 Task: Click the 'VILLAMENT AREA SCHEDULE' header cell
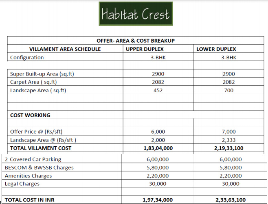65,49
